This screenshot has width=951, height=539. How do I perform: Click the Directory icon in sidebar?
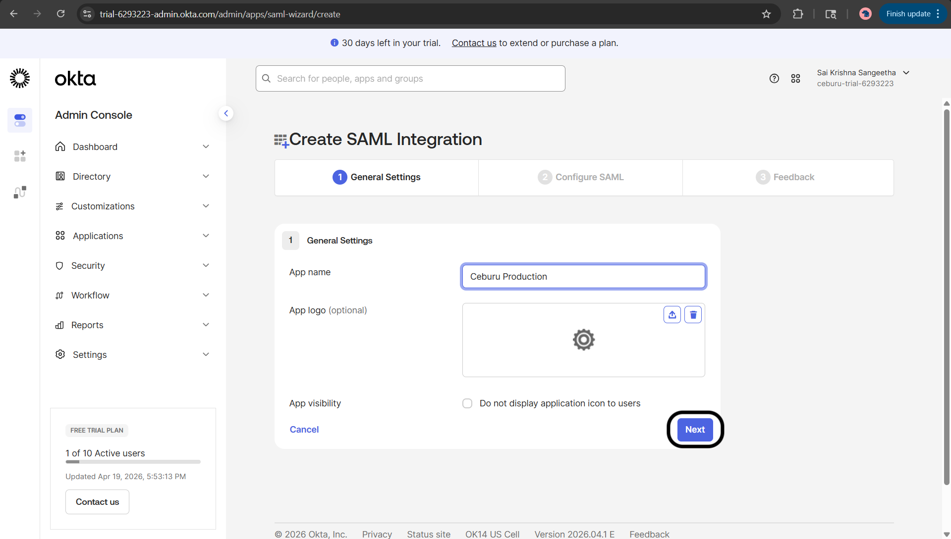pos(60,176)
